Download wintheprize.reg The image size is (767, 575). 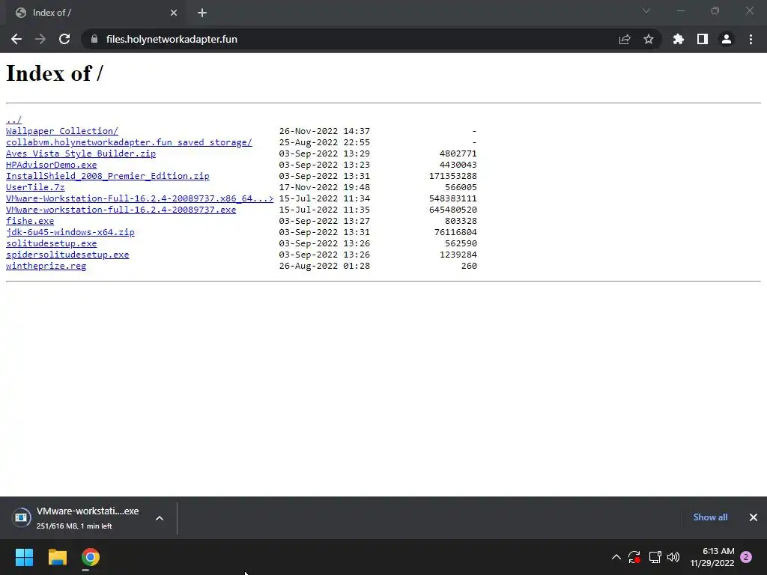46,266
